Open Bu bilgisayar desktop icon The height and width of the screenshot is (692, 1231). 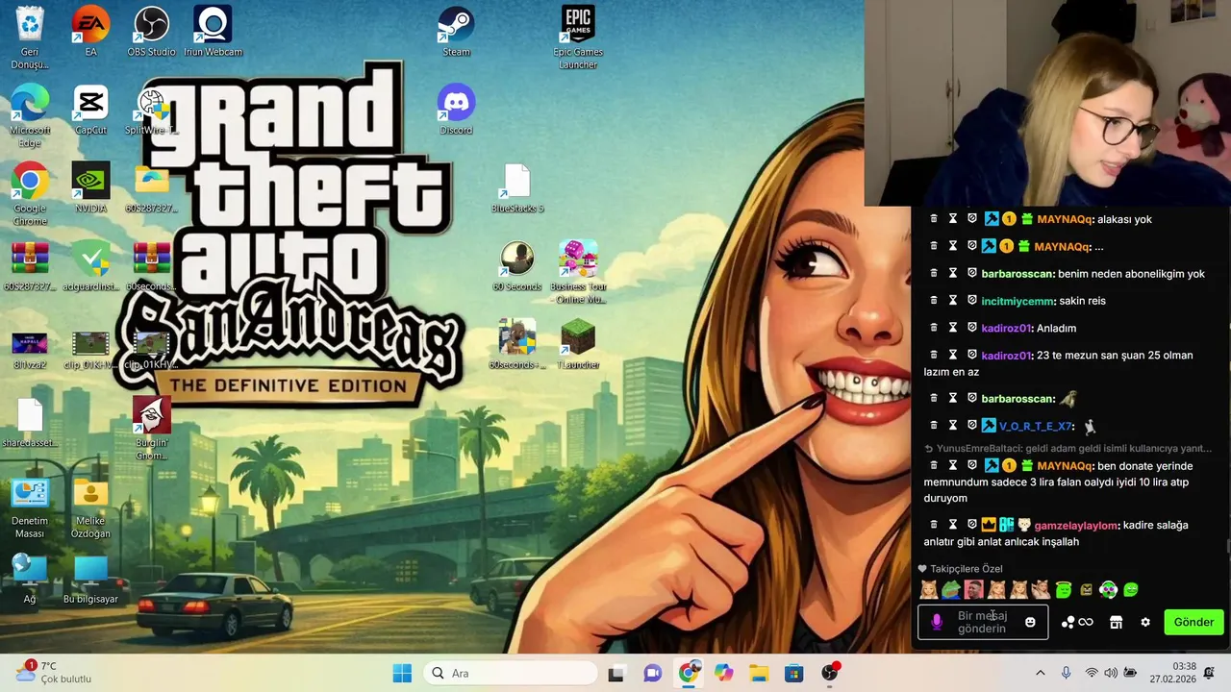(x=90, y=578)
